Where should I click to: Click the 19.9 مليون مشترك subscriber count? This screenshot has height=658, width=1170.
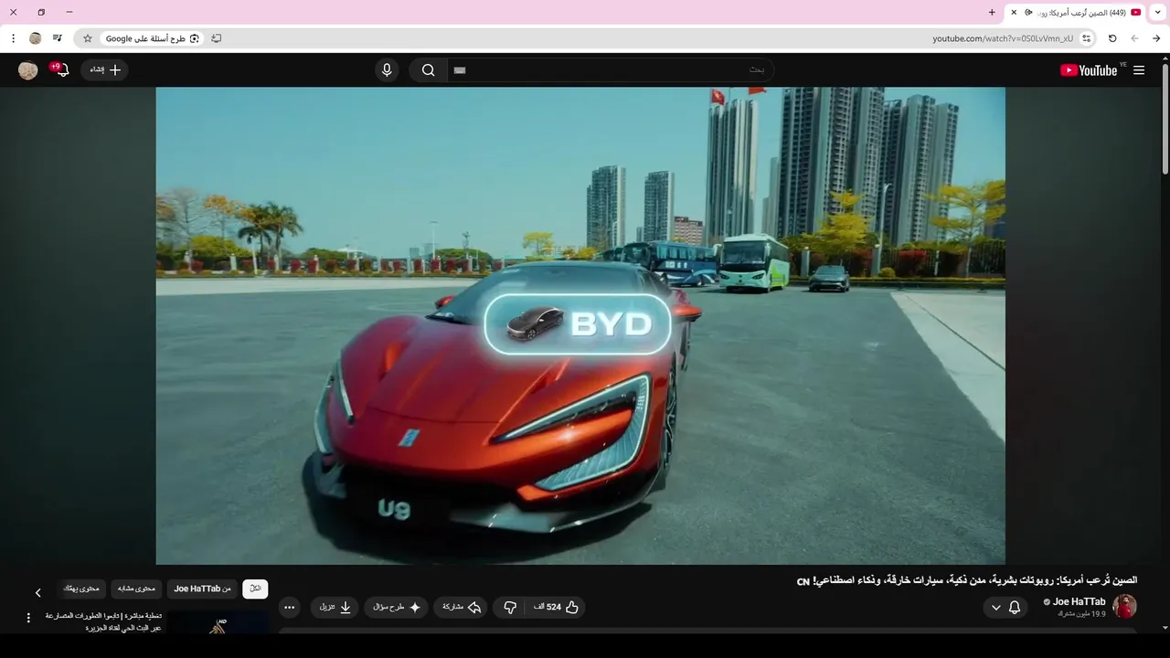point(1081,614)
